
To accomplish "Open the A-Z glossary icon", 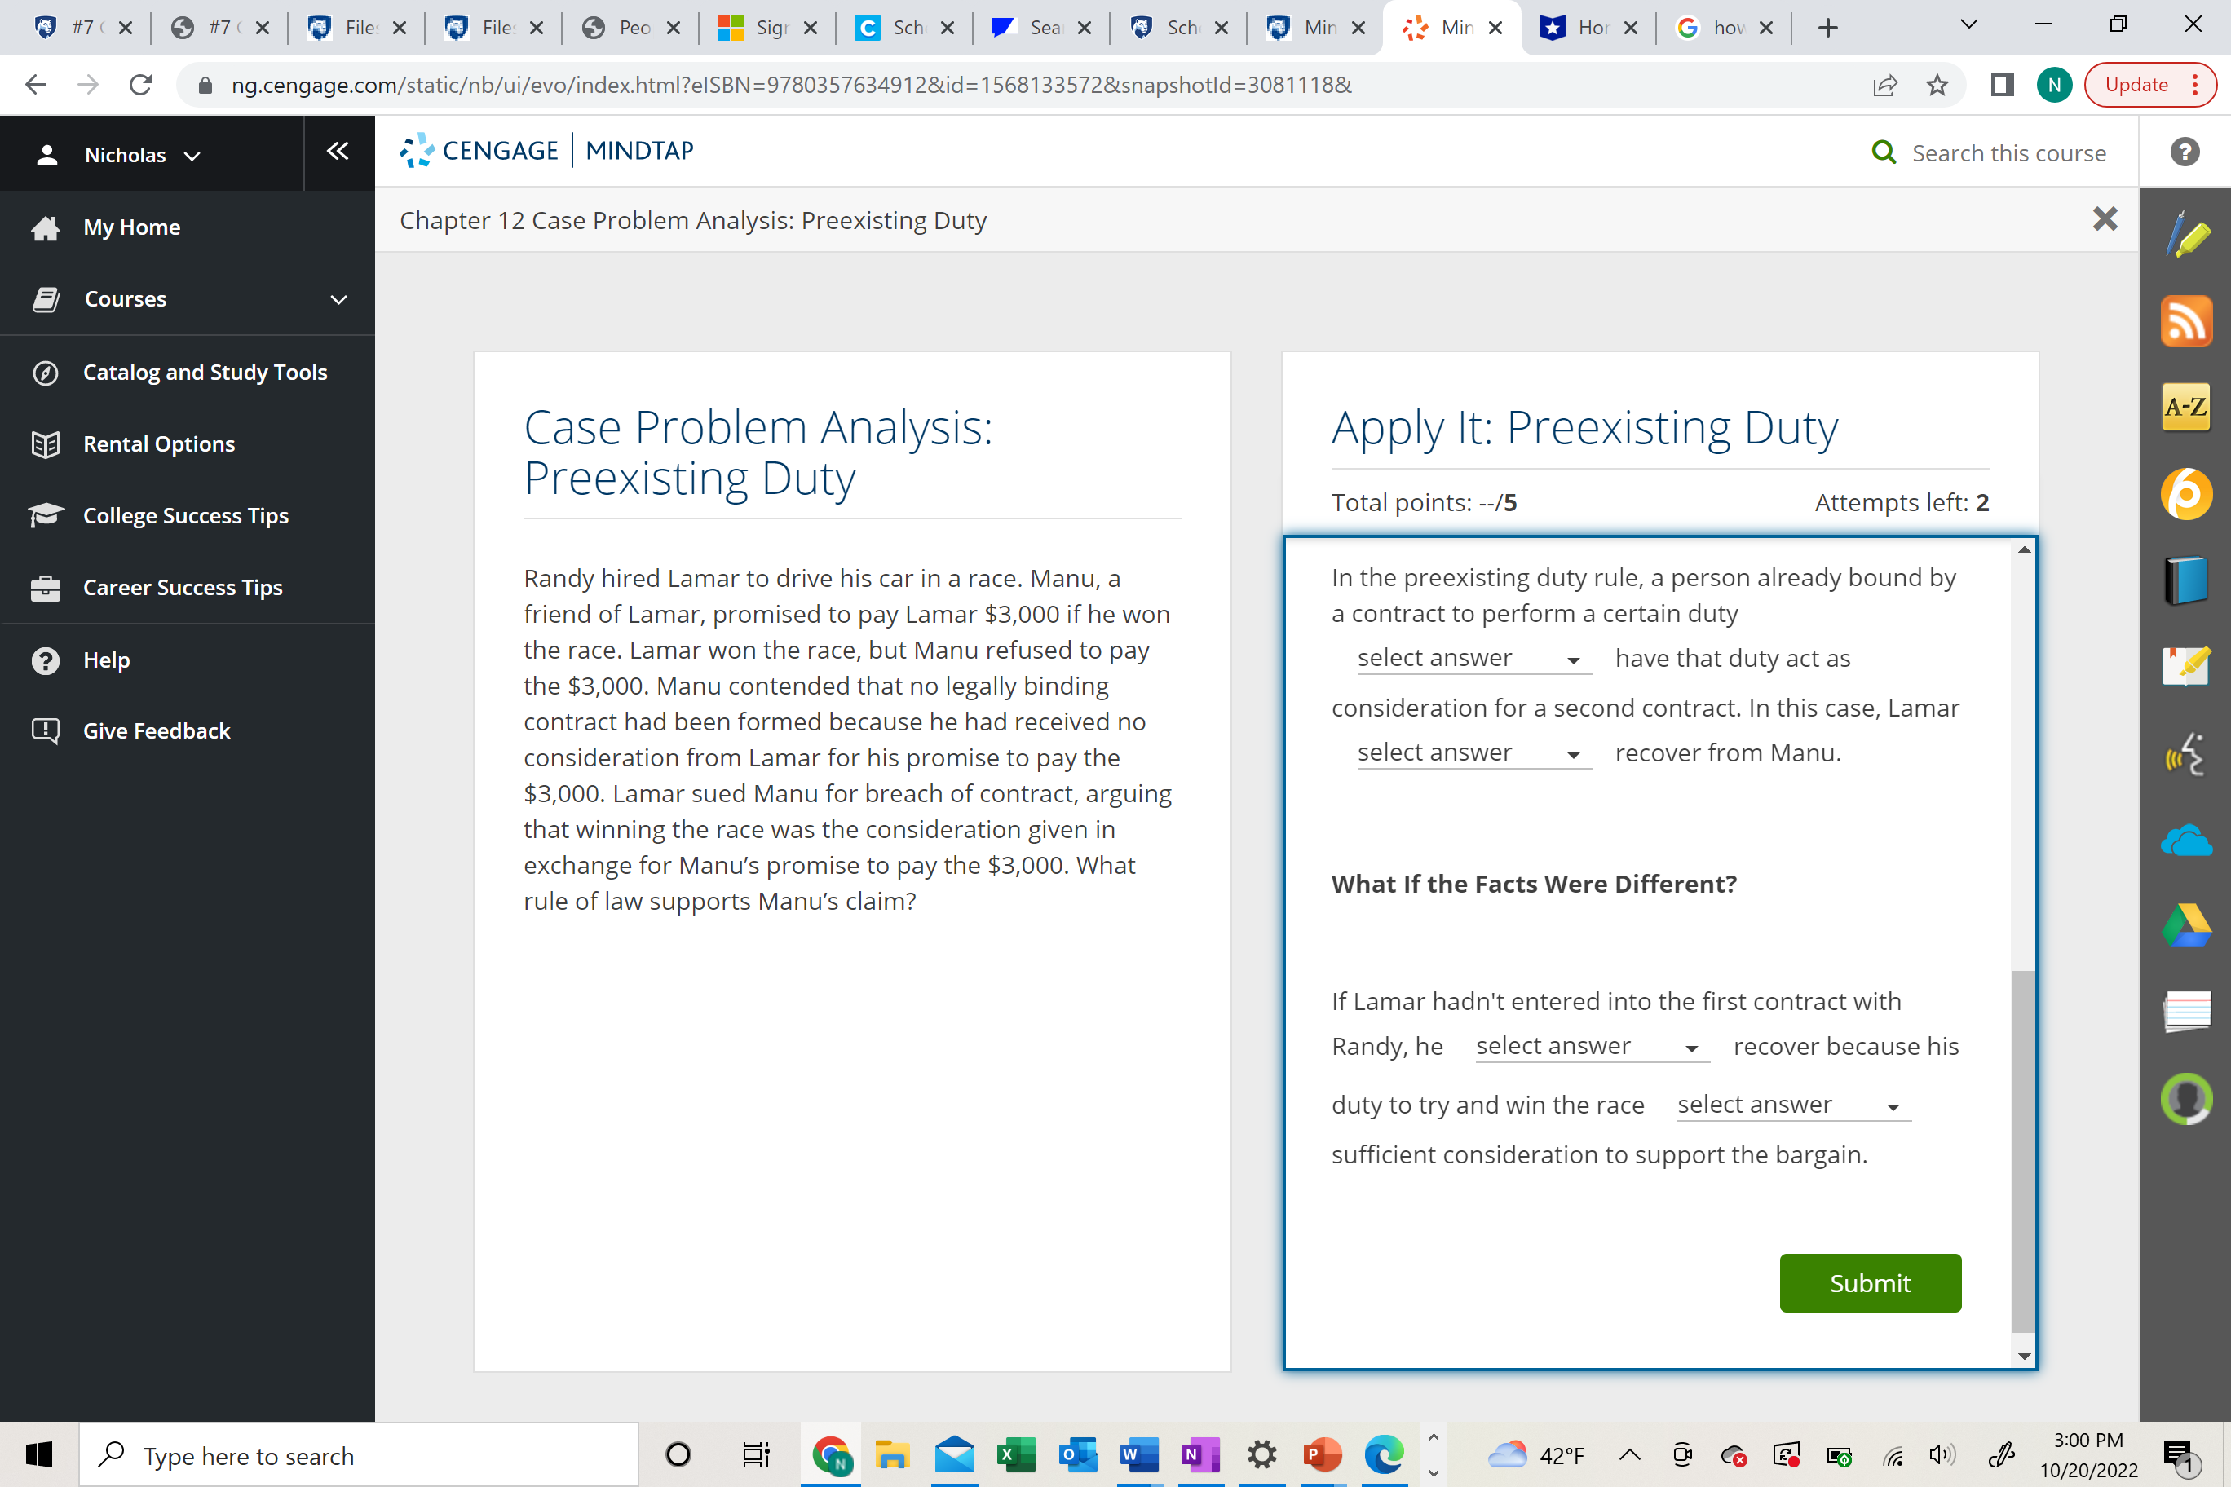I will 2185,407.
